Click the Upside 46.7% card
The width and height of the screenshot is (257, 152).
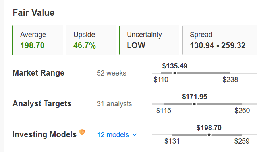91,40
